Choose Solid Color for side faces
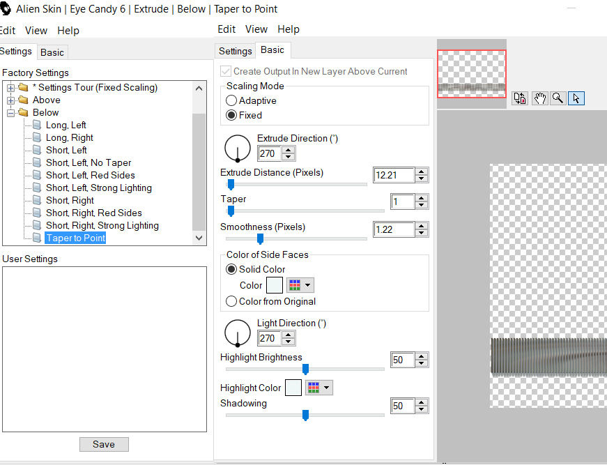 (x=231, y=270)
